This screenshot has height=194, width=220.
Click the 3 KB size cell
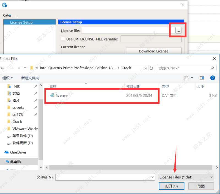coord(213,95)
